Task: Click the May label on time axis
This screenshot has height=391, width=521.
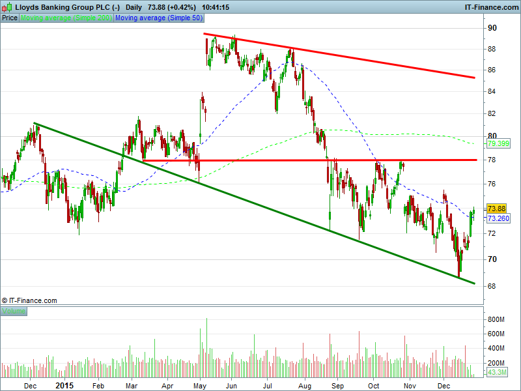Action: point(200,386)
